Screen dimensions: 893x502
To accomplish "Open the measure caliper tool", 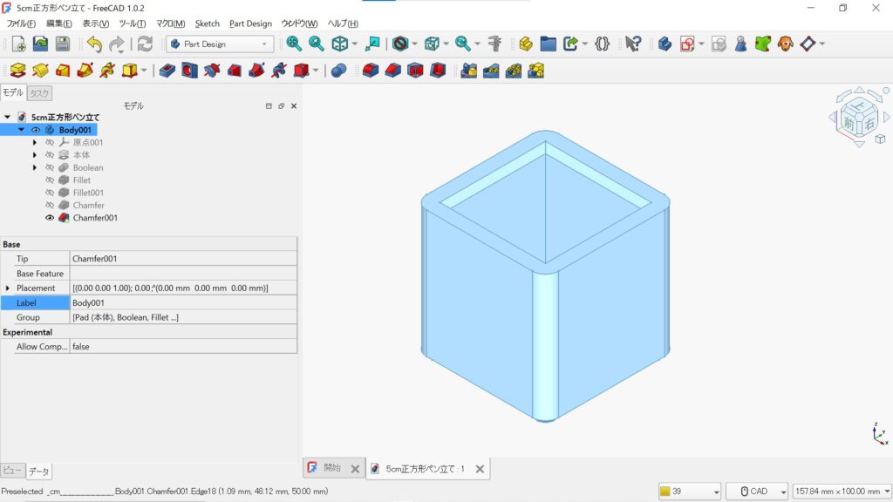I will tap(494, 44).
